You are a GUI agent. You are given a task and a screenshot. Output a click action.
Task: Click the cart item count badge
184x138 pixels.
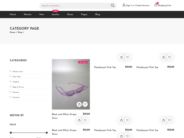[x=157, y=3]
